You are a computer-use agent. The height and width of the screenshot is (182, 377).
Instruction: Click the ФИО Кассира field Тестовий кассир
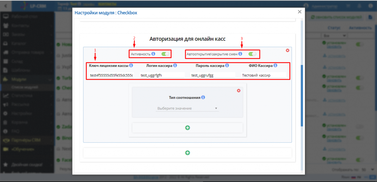point(264,75)
